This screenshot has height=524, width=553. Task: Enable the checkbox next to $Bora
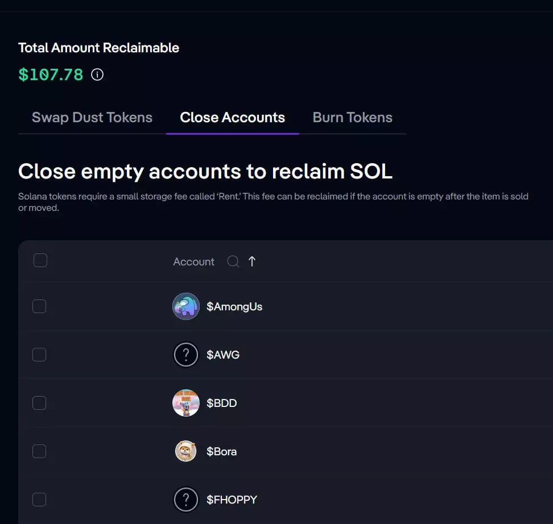(39, 451)
